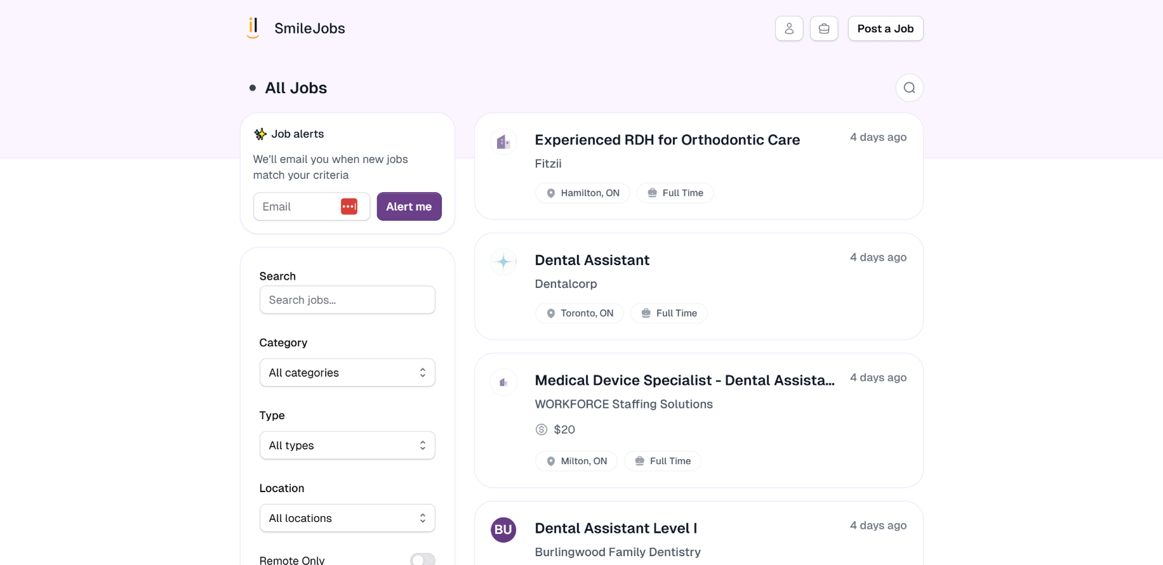Open the All types dropdown
This screenshot has height=565, width=1163.
pos(347,446)
